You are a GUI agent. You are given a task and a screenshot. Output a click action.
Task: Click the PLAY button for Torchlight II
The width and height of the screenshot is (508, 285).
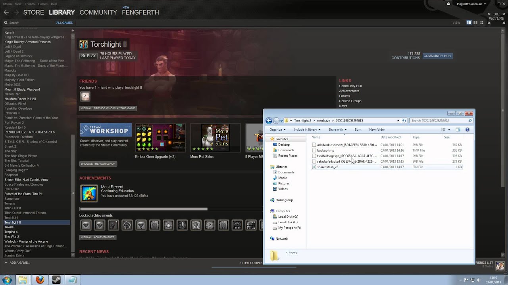pyautogui.click(x=88, y=56)
